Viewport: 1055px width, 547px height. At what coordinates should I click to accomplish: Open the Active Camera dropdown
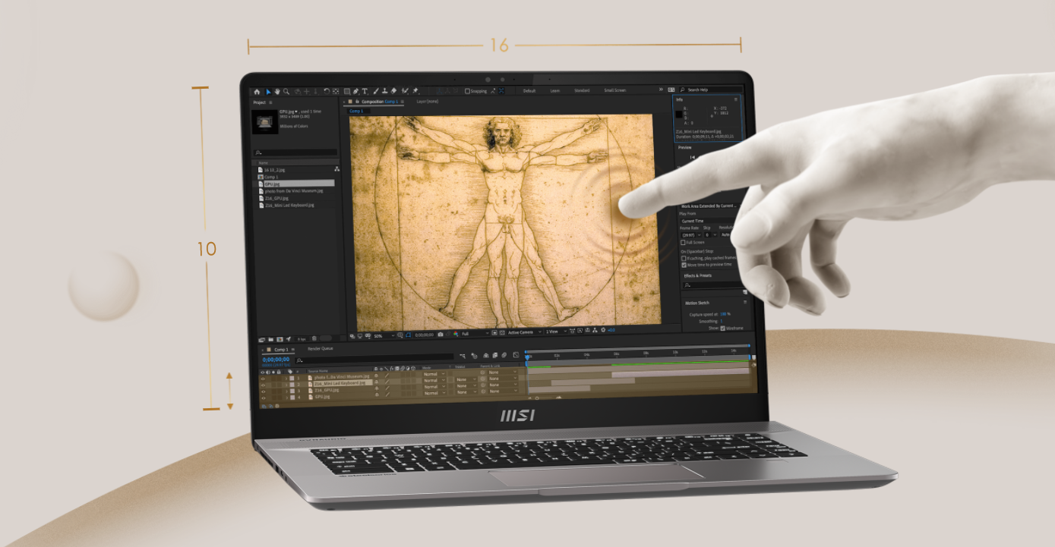tap(526, 332)
